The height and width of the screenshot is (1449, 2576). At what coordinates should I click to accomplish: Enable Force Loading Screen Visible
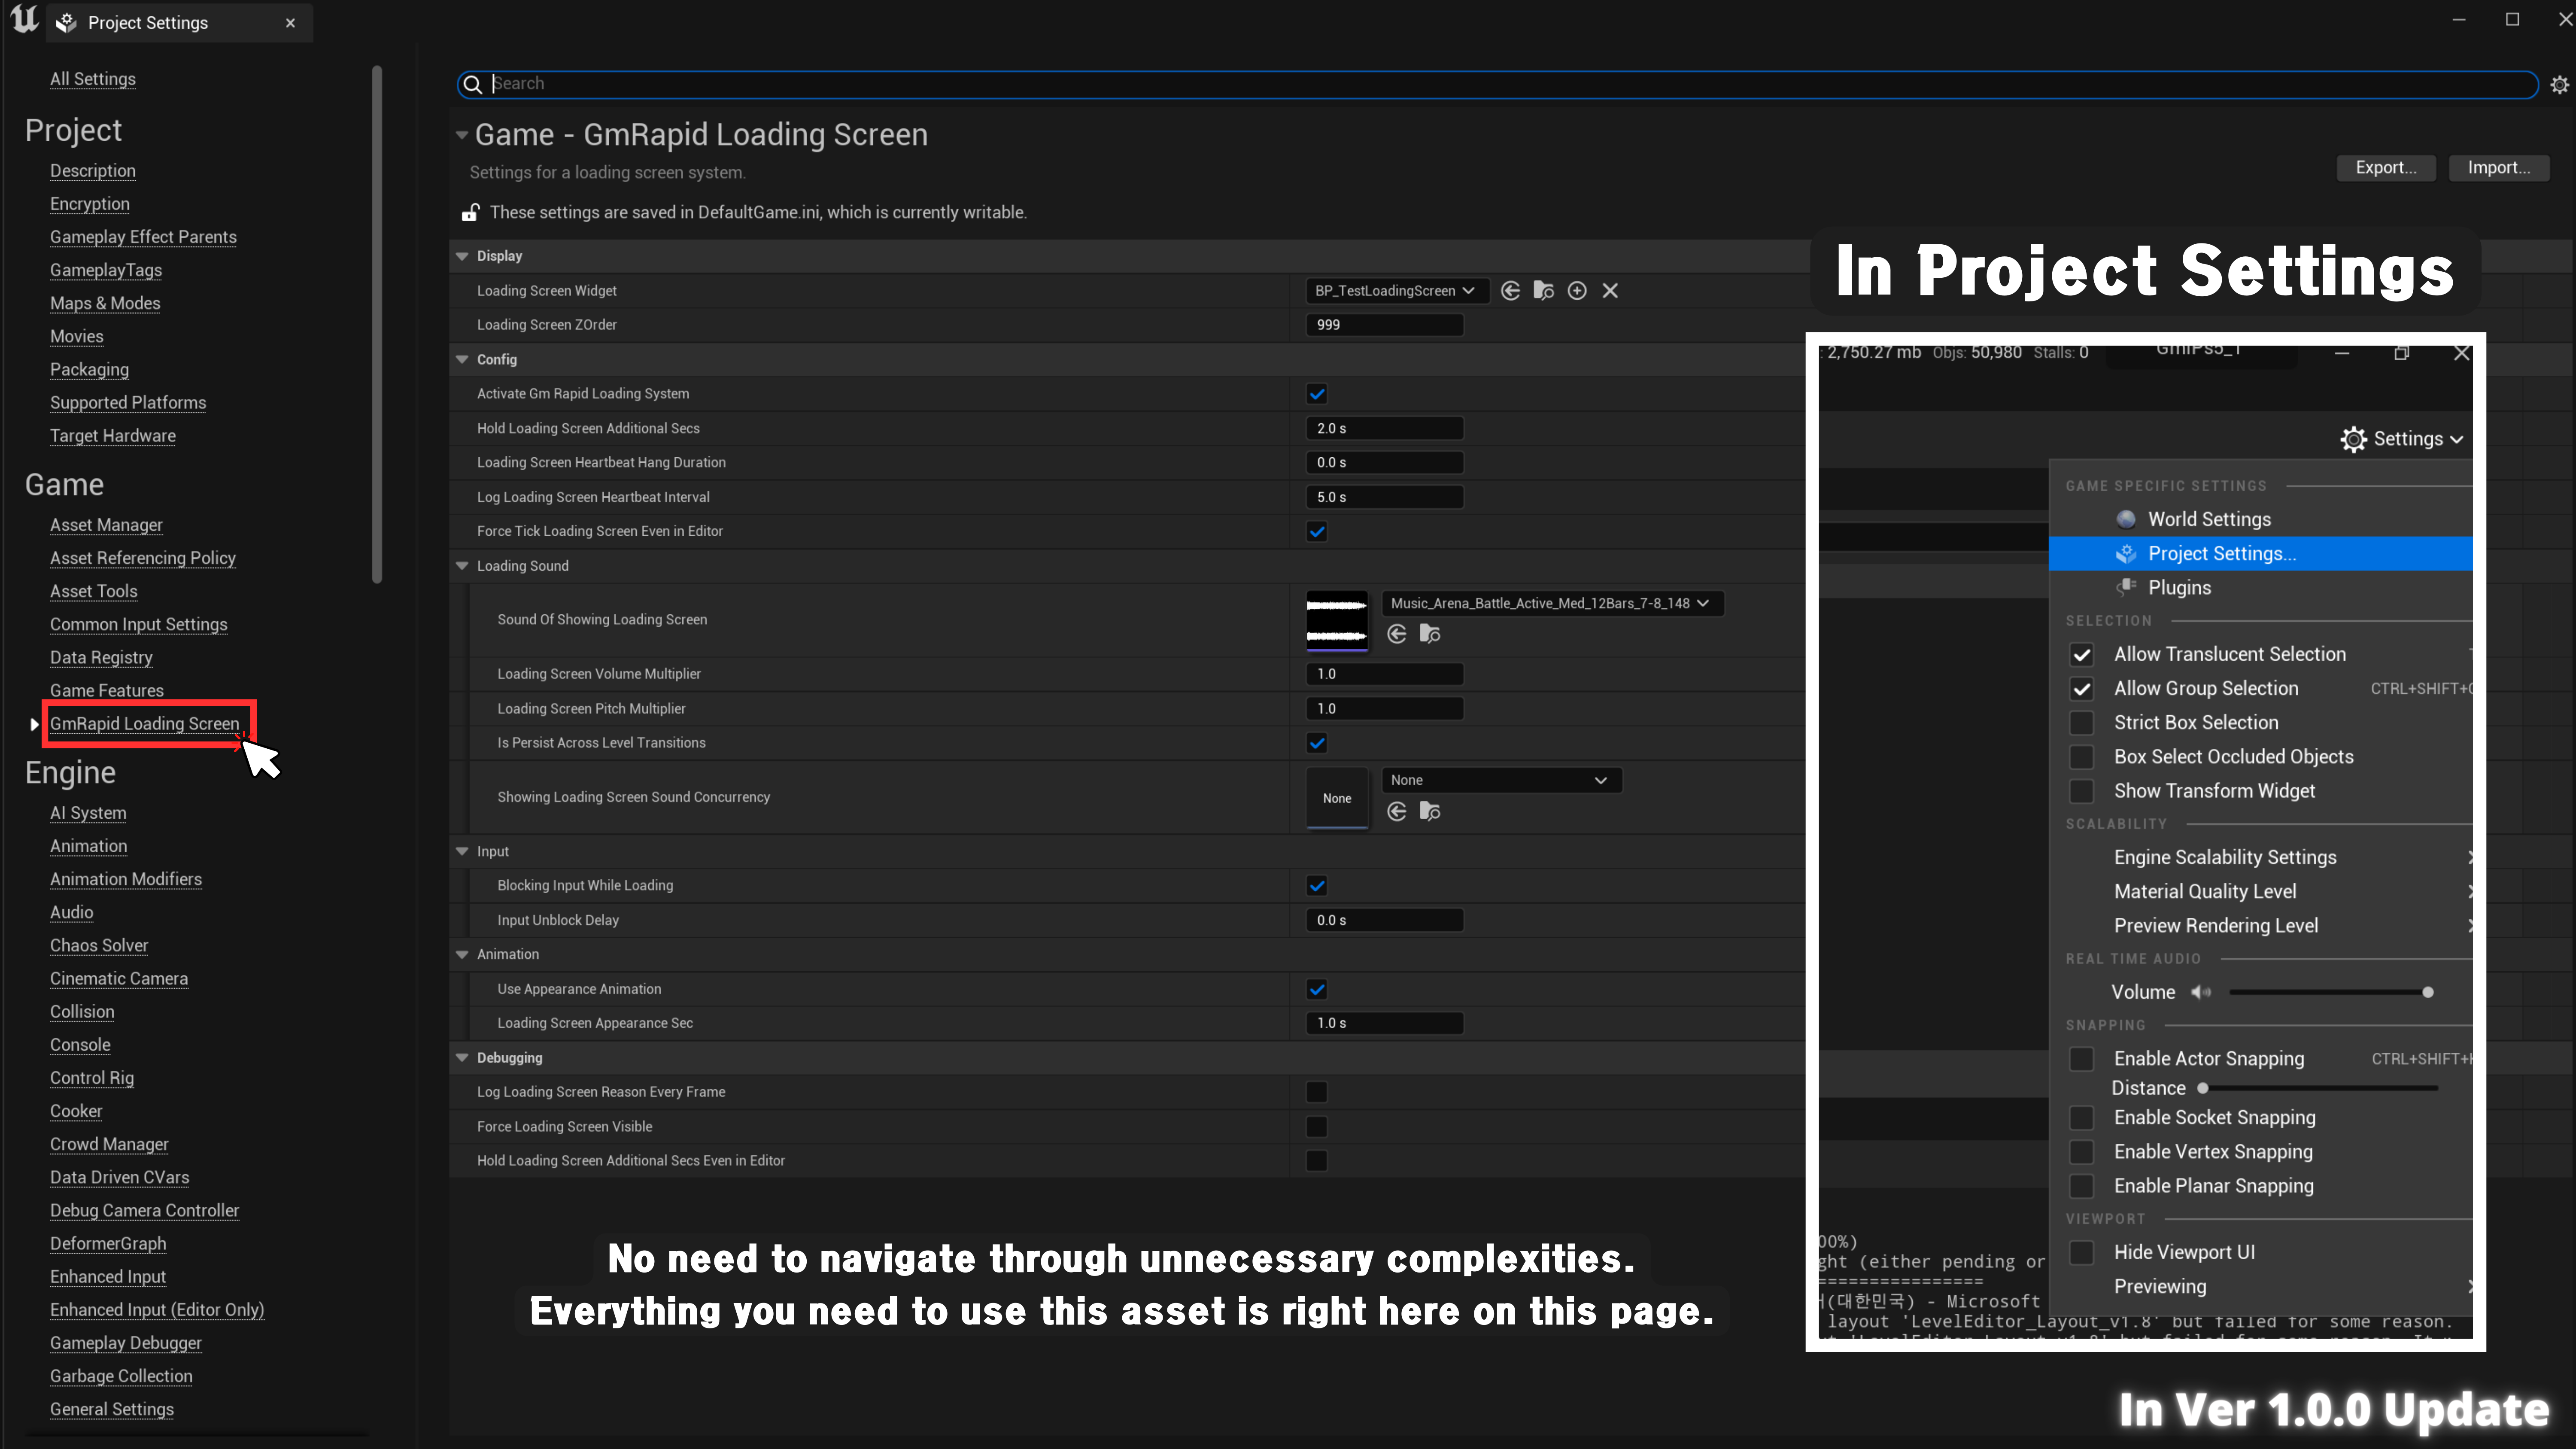coord(1317,1127)
